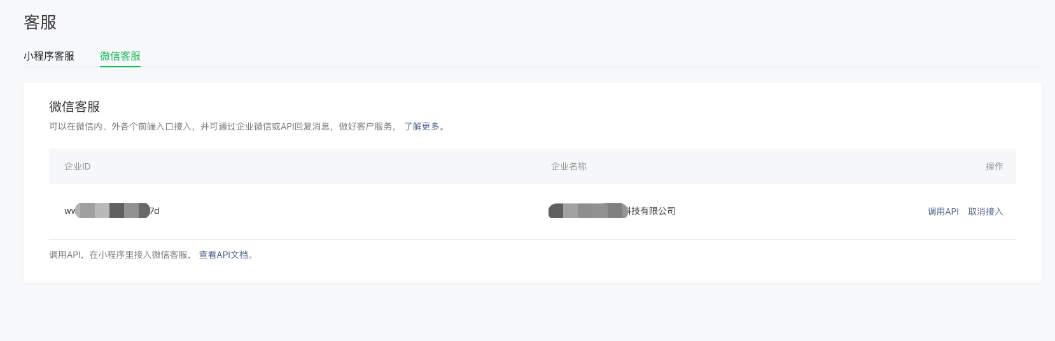Open the 查看API文档 link
The image size is (1055, 341).
click(223, 255)
